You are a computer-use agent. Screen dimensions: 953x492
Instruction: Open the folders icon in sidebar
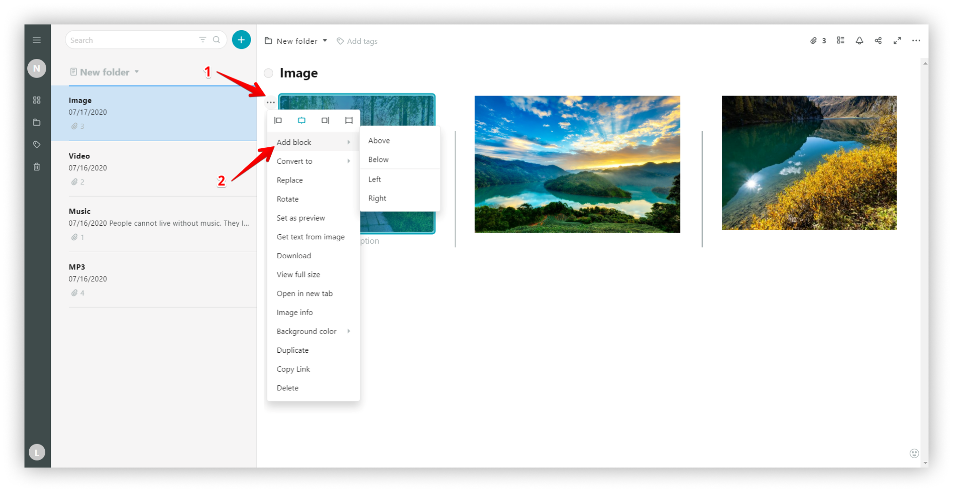(x=37, y=122)
